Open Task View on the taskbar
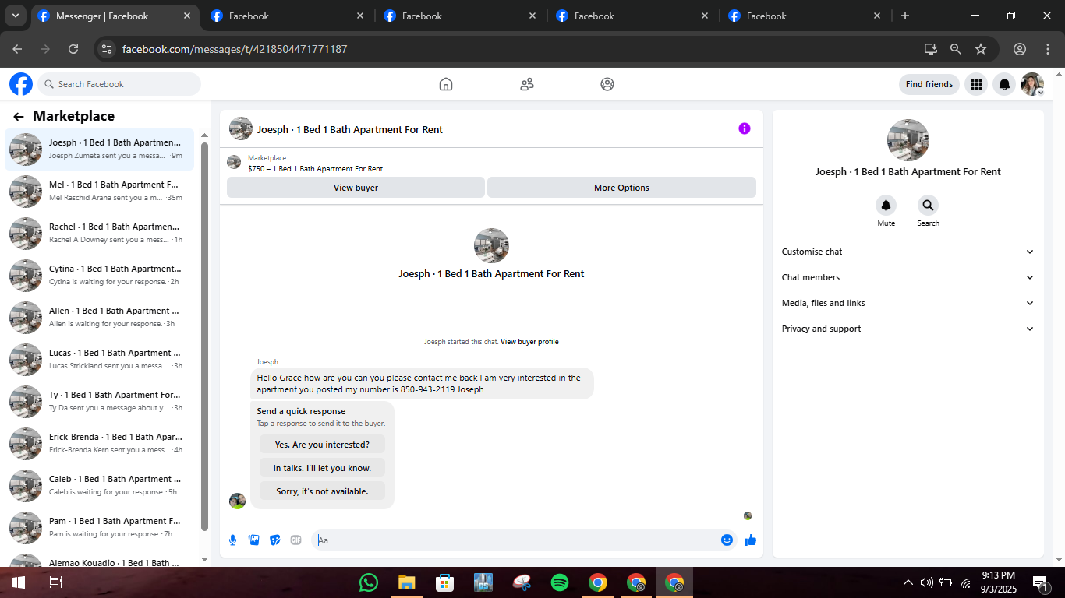The height and width of the screenshot is (598, 1065). pos(55,582)
